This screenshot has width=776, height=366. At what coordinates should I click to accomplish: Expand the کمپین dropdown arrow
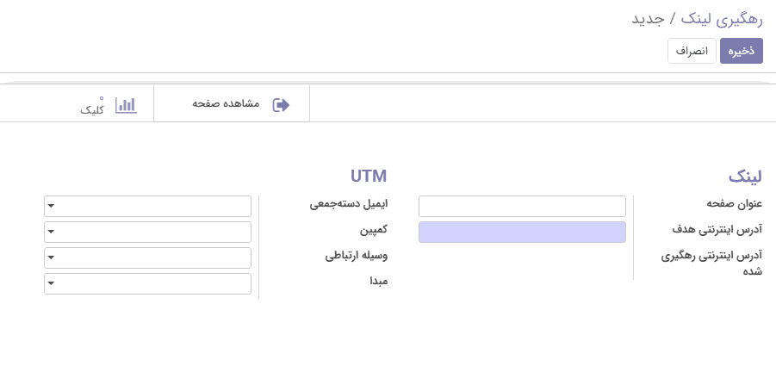[51, 232]
